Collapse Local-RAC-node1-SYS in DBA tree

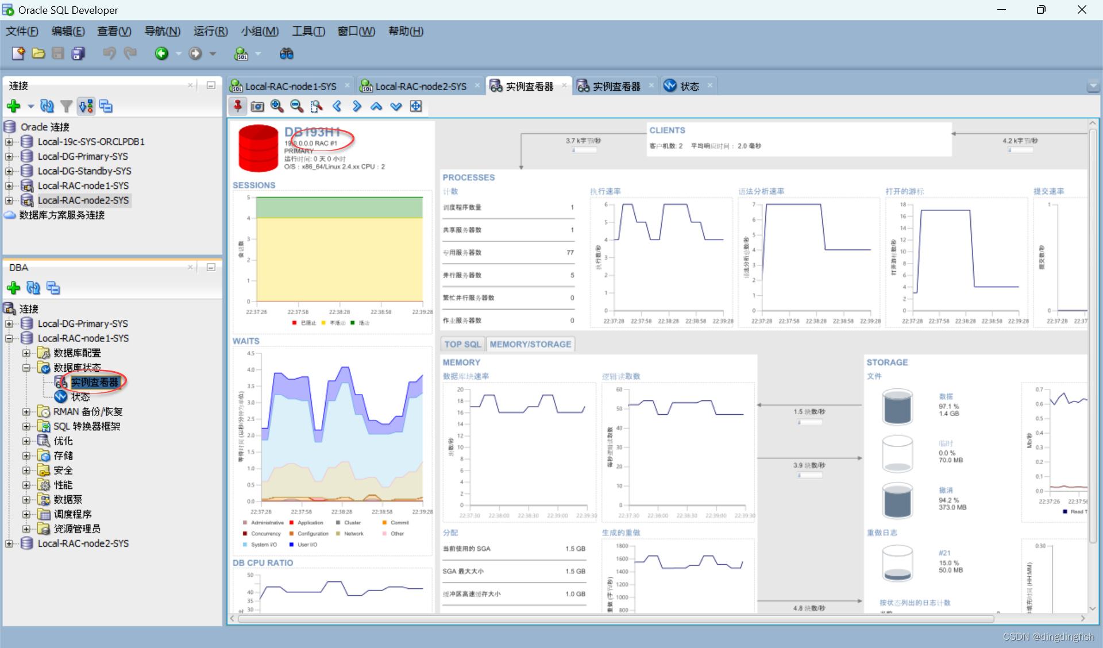pyautogui.click(x=9, y=338)
